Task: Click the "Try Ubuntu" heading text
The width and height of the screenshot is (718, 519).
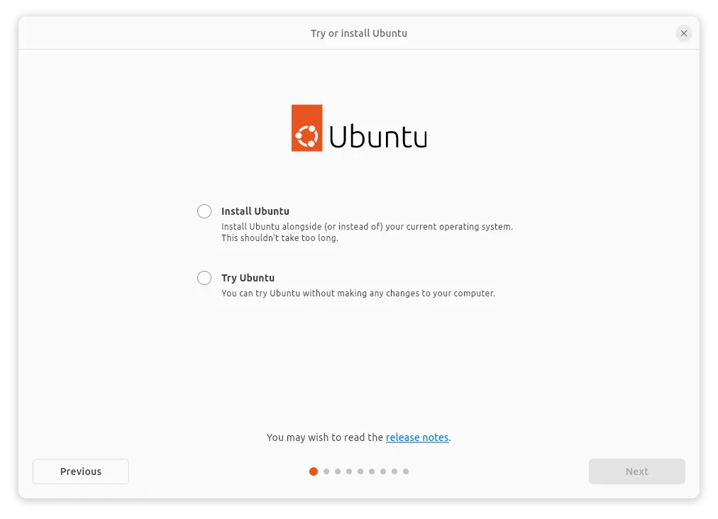Action: [248, 278]
